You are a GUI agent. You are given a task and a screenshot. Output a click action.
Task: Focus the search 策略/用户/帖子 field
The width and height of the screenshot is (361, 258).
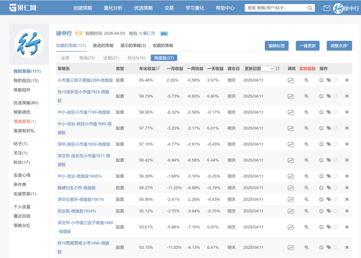[276, 8]
